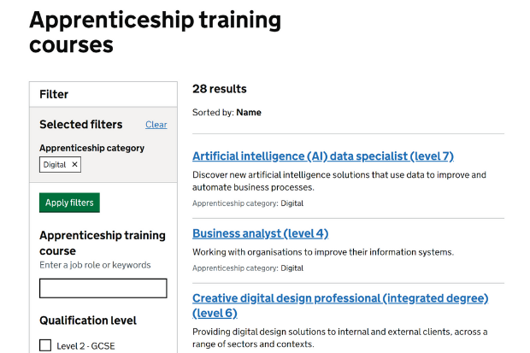Click the 'Enter a job role or keywords' hint

(95, 265)
